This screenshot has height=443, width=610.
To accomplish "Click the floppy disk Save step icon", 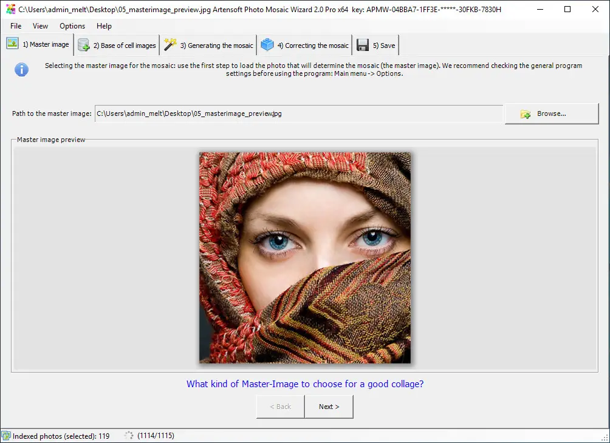I will pyautogui.click(x=363, y=44).
